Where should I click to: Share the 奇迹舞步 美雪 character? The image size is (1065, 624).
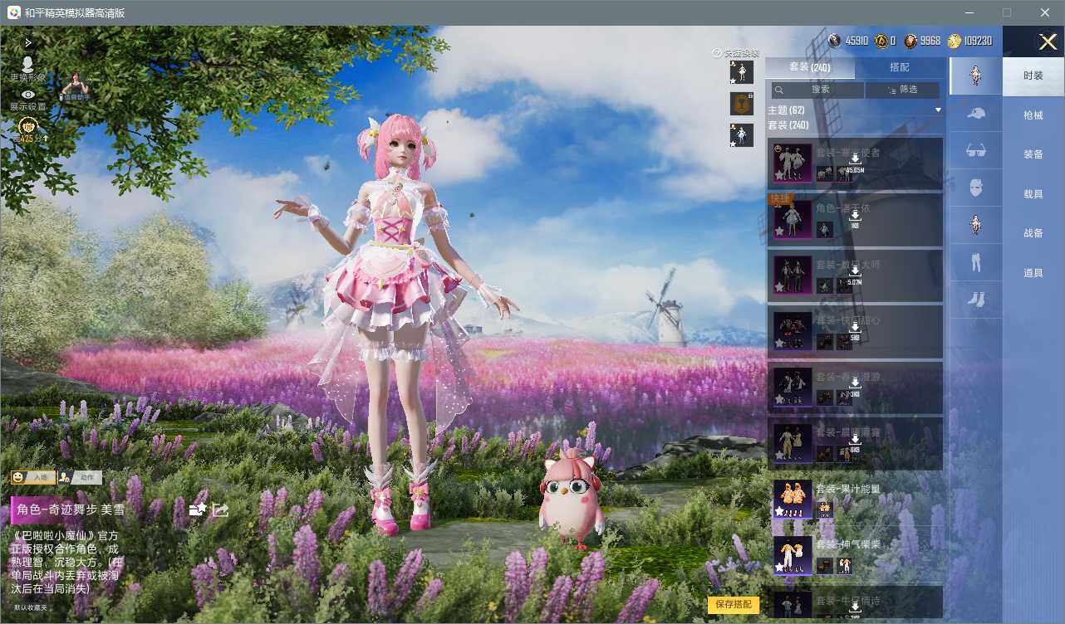(x=220, y=509)
